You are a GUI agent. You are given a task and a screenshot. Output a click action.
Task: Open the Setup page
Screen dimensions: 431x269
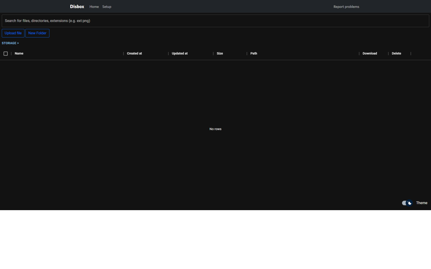pos(107,6)
